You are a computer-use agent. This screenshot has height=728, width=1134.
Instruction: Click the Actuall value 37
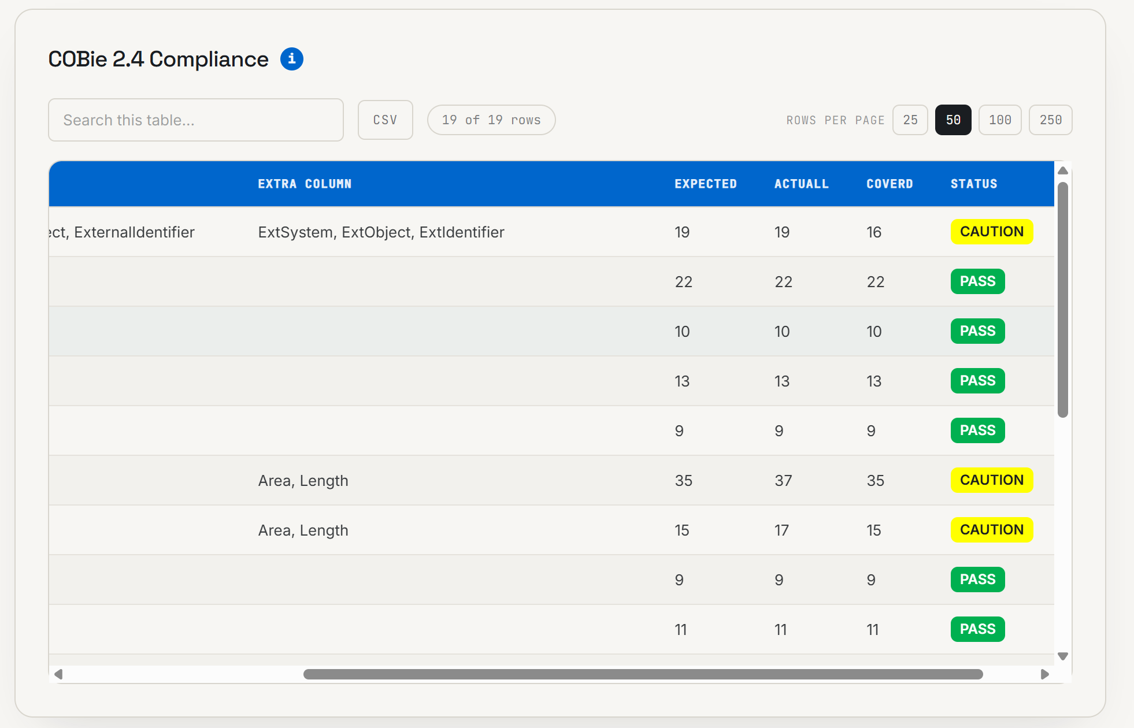(x=783, y=481)
